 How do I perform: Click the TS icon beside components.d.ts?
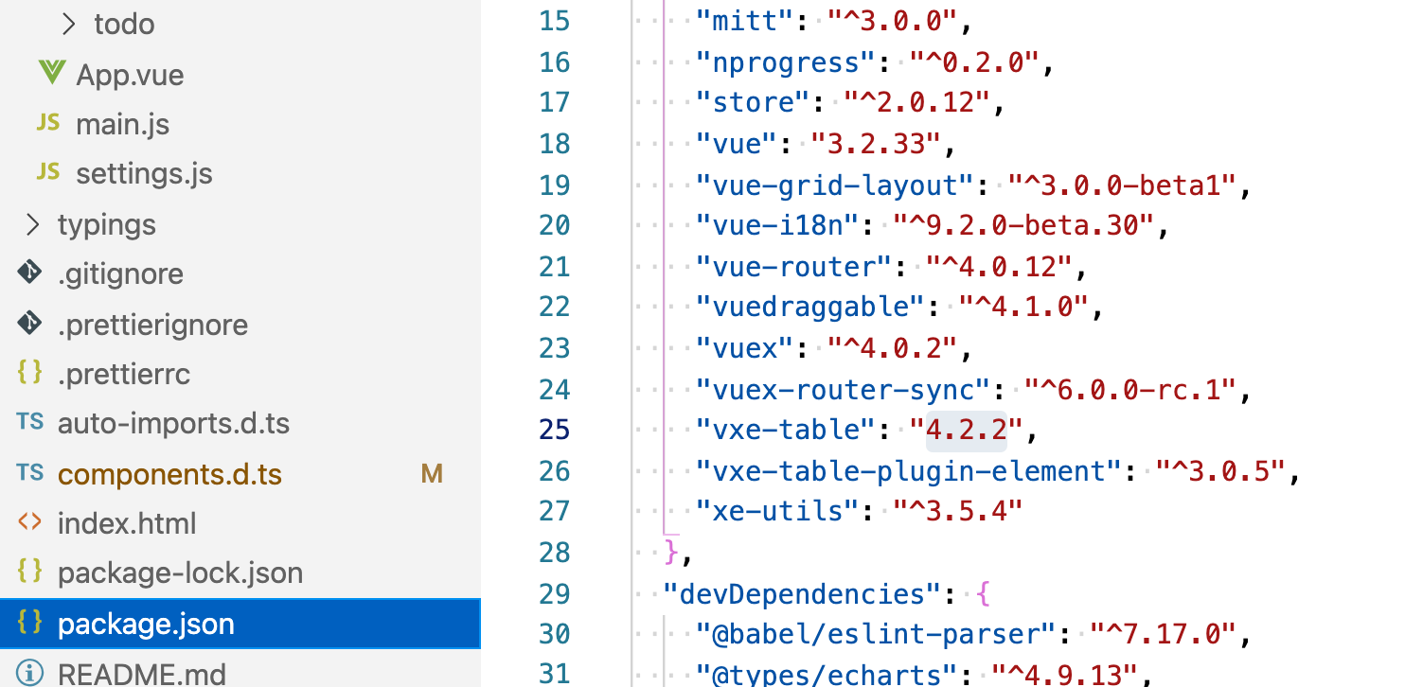coord(29,473)
